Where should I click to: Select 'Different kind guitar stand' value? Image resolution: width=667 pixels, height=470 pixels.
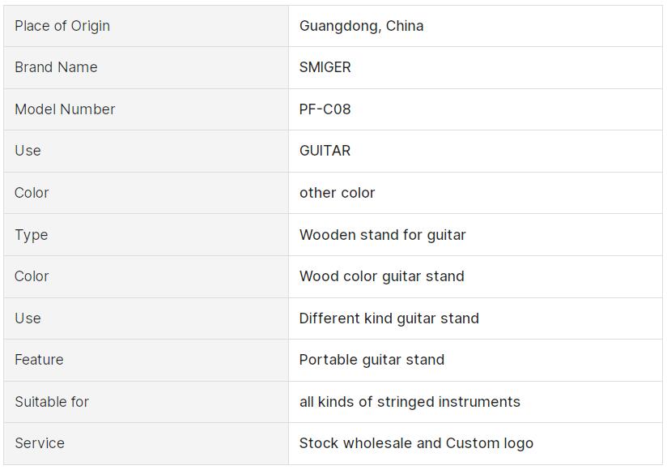[x=389, y=318]
